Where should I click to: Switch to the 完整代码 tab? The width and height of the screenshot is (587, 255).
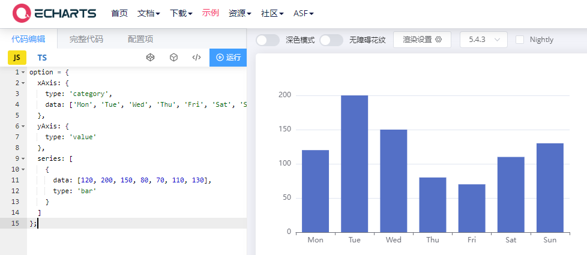pyautogui.click(x=86, y=39)
